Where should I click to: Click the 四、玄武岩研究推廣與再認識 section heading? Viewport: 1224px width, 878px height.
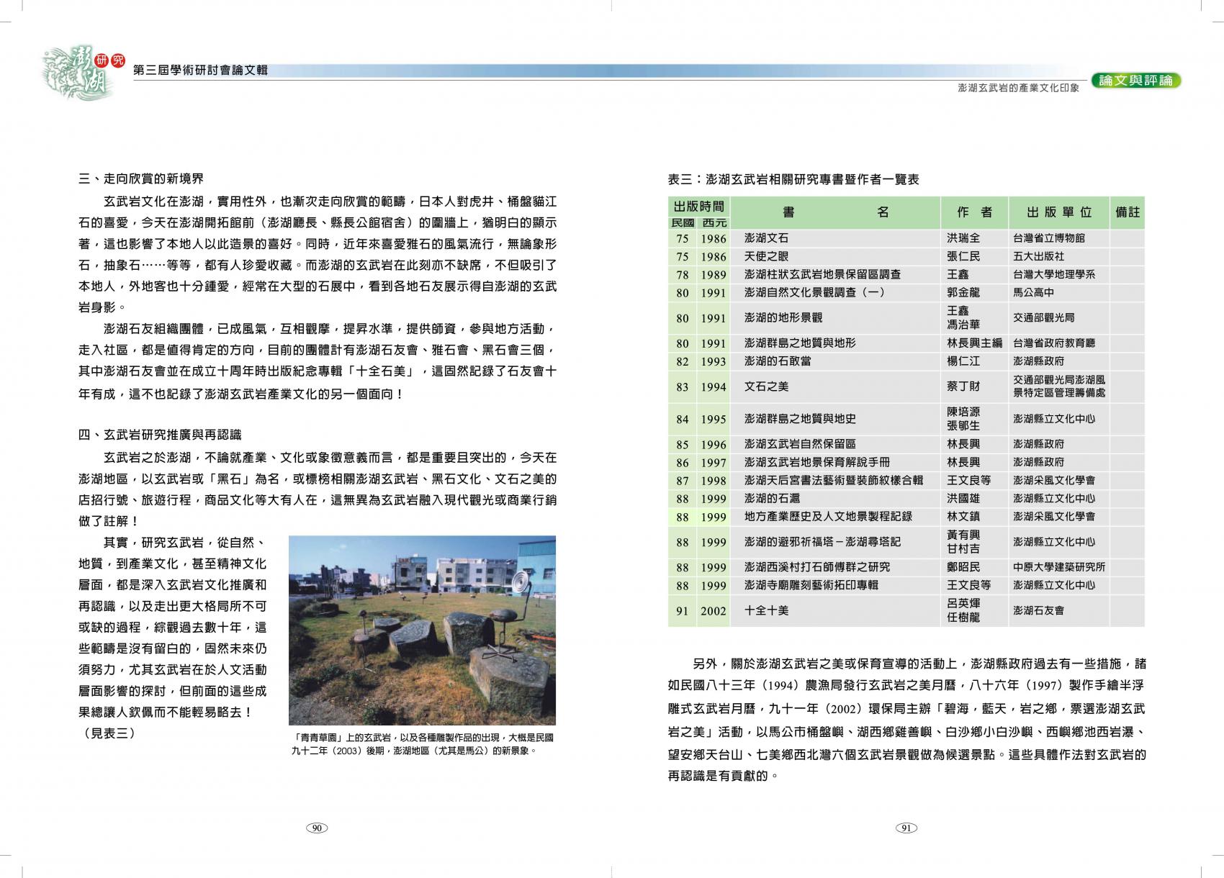click(160, 435)
